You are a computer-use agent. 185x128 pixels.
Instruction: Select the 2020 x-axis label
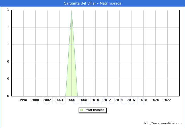(x=155, y=100)
